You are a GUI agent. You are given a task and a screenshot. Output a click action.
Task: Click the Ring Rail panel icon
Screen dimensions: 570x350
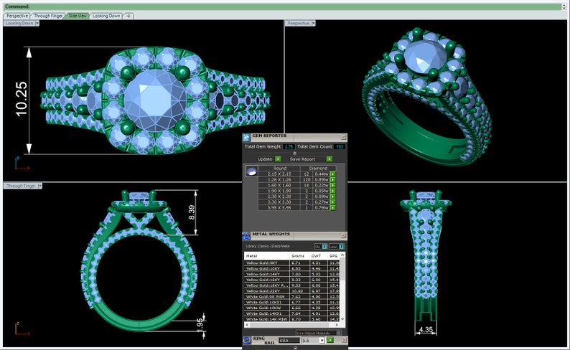pos(247,340)
